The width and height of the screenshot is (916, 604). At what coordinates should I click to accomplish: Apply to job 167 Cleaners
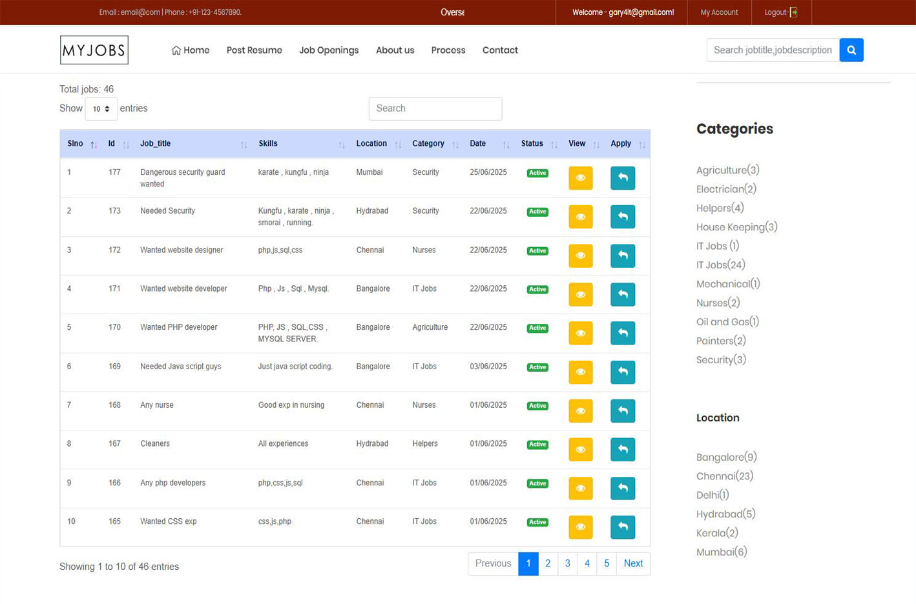point(623,449)
